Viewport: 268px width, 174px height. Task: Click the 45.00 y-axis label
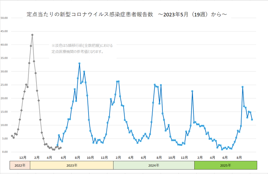tap(5, 31)
